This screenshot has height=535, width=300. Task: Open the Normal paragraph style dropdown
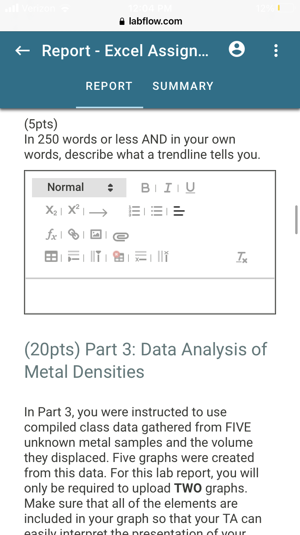pyautogui.click(x=79, y=187)
